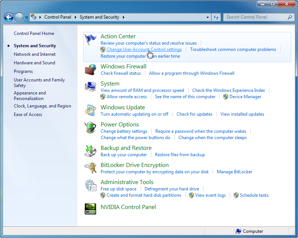Click the BitLocker Drive Encryption icon
Viewport: 298px width, 238px height.
tap(91, 168)
